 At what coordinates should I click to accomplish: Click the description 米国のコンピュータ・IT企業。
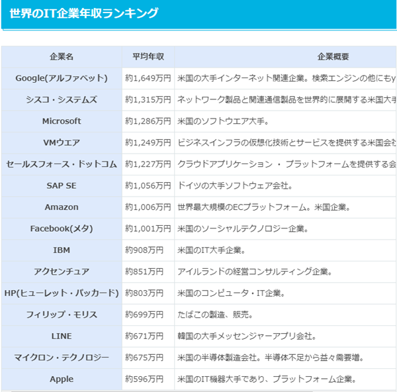[x=232, y=293]
